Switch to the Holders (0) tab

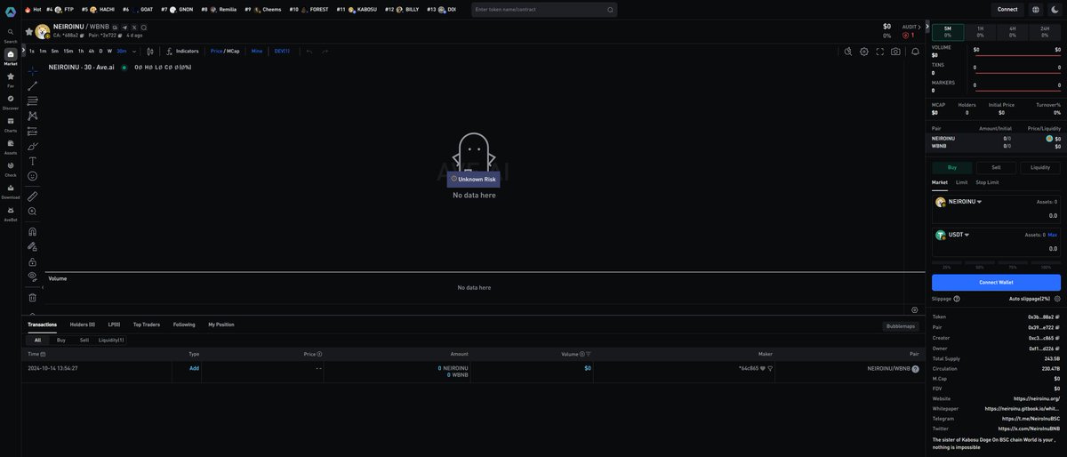[x=83, y=325]
